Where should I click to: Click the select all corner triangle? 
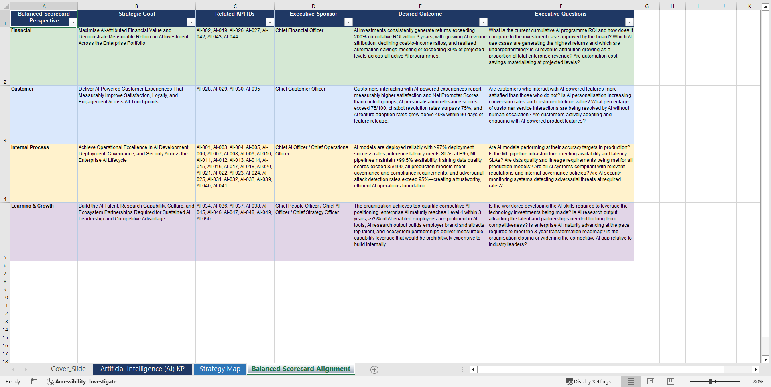pos(6,6)
